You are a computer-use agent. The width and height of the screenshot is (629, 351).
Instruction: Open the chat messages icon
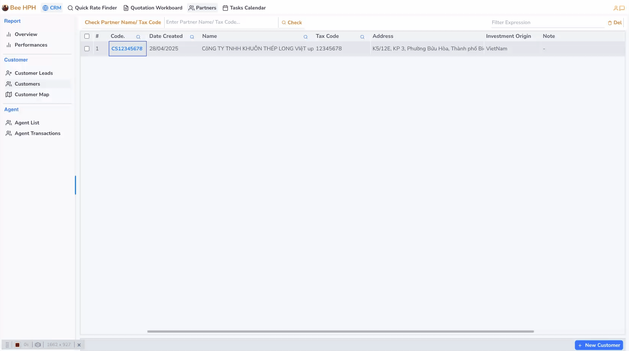[622, 8]
